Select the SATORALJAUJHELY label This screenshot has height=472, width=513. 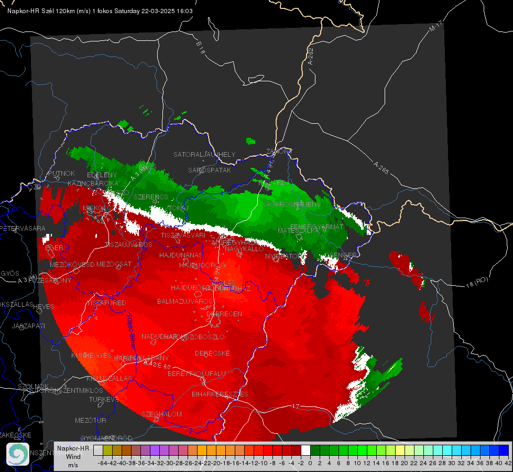pyautogui.click(x=204, y=154)
